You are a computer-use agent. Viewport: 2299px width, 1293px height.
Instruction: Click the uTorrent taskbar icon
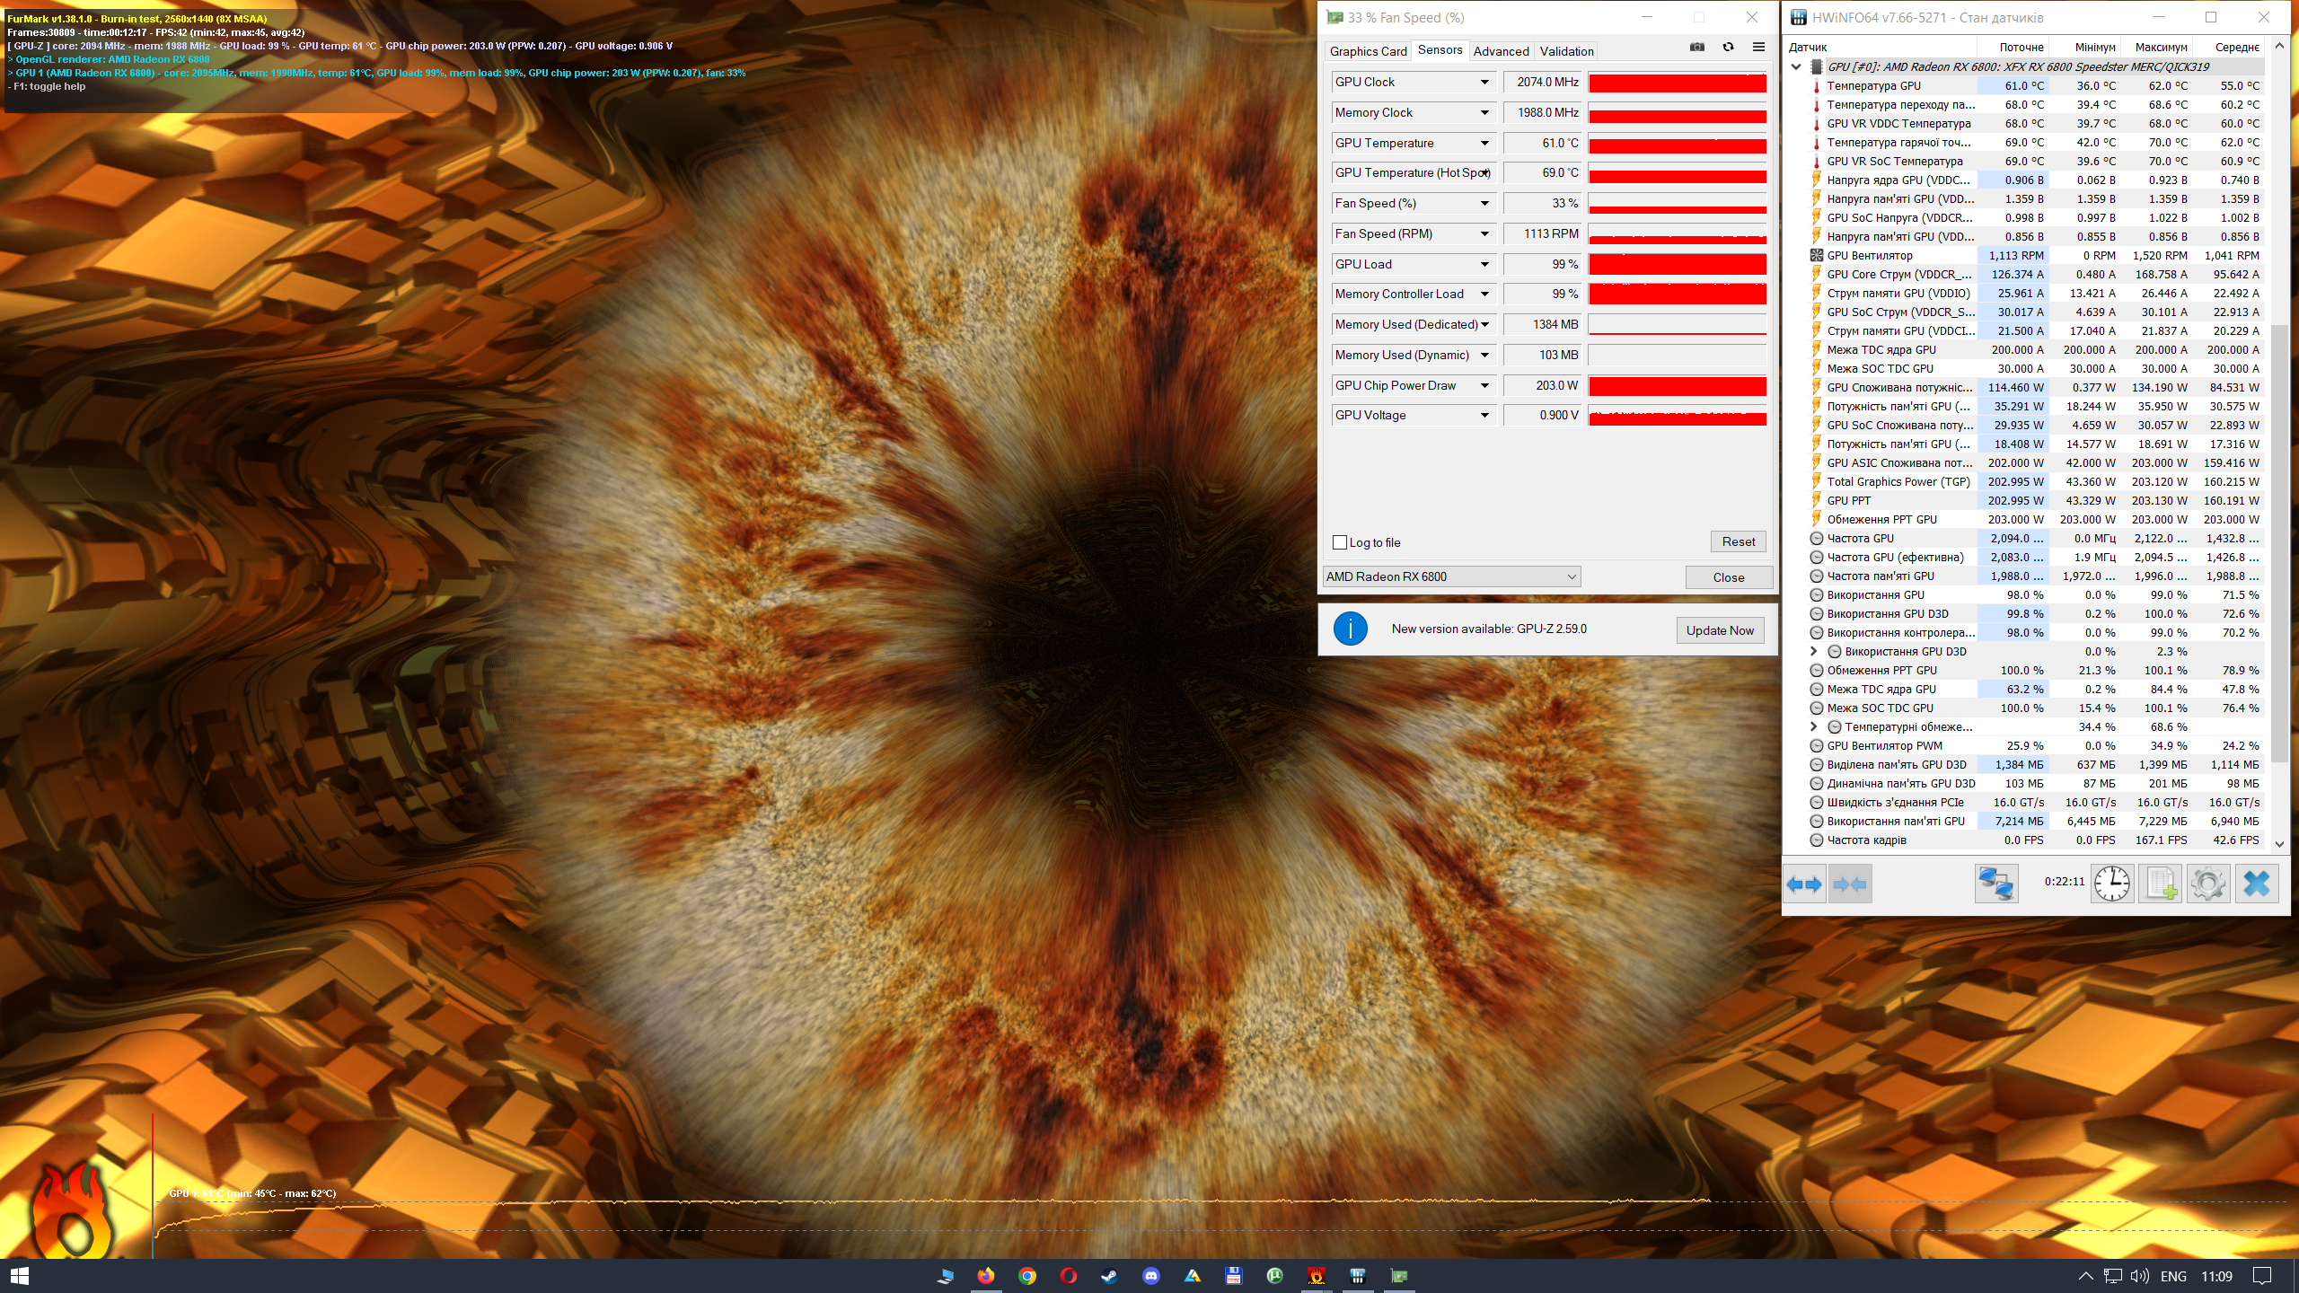(1275, 1276)
